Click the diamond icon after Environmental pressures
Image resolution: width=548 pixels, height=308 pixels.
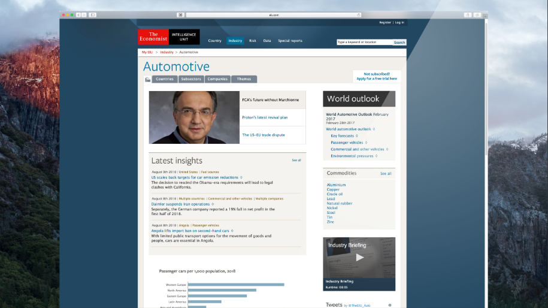(x=376, y=156)
